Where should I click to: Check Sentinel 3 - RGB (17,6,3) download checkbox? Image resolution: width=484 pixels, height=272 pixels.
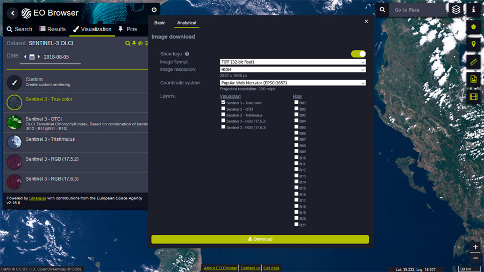point(223,127)
